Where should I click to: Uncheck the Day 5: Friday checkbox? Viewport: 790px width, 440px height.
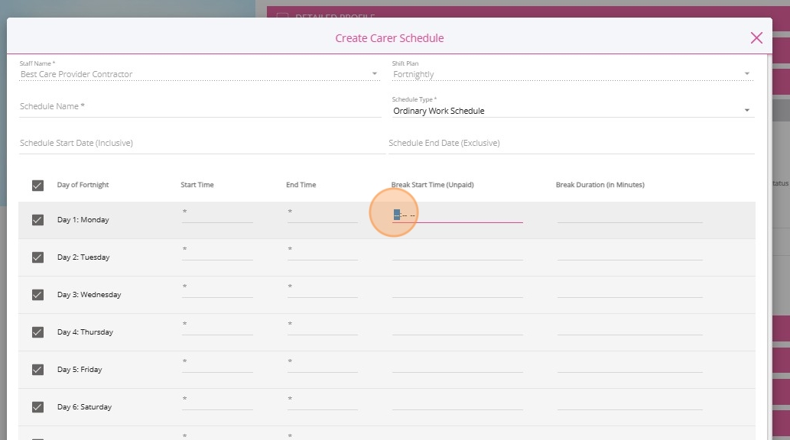pyautogui.click(x=37, y=370)
